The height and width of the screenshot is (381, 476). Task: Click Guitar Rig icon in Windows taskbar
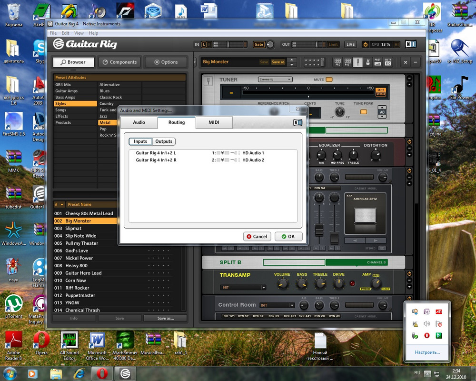pos(125,373)
